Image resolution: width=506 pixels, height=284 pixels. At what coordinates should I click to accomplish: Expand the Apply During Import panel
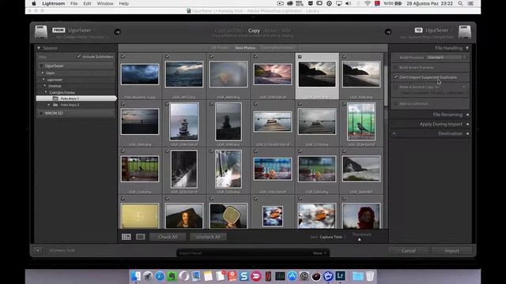point(467,124)
